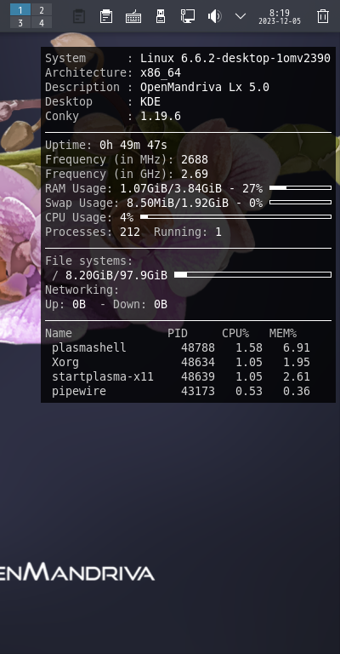This screenshot has width=340, height=654.
Task: Switch to virtual desktop 4
Action: (x=42, y=22)
